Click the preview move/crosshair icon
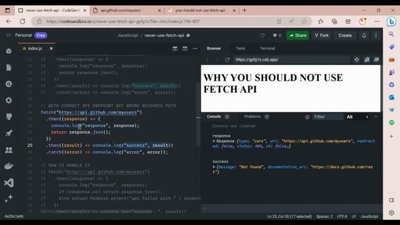400x225 pixels. 357,60
